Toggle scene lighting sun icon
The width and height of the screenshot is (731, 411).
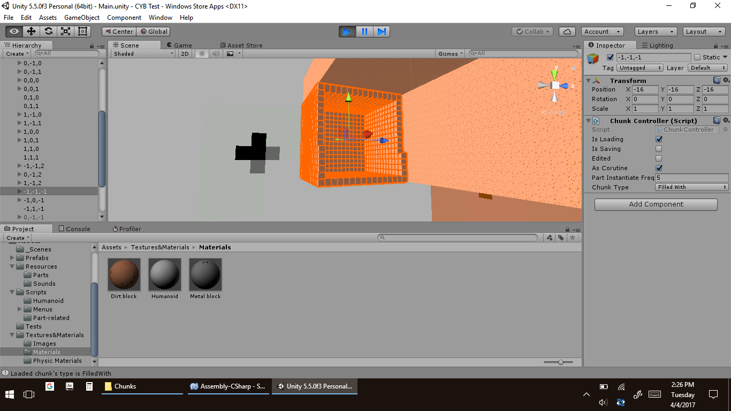coord(202,54)
